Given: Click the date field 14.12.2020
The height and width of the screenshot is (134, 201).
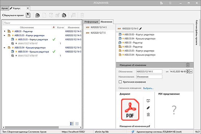Looking at the screenshot, I should click(x=178, y=72).
